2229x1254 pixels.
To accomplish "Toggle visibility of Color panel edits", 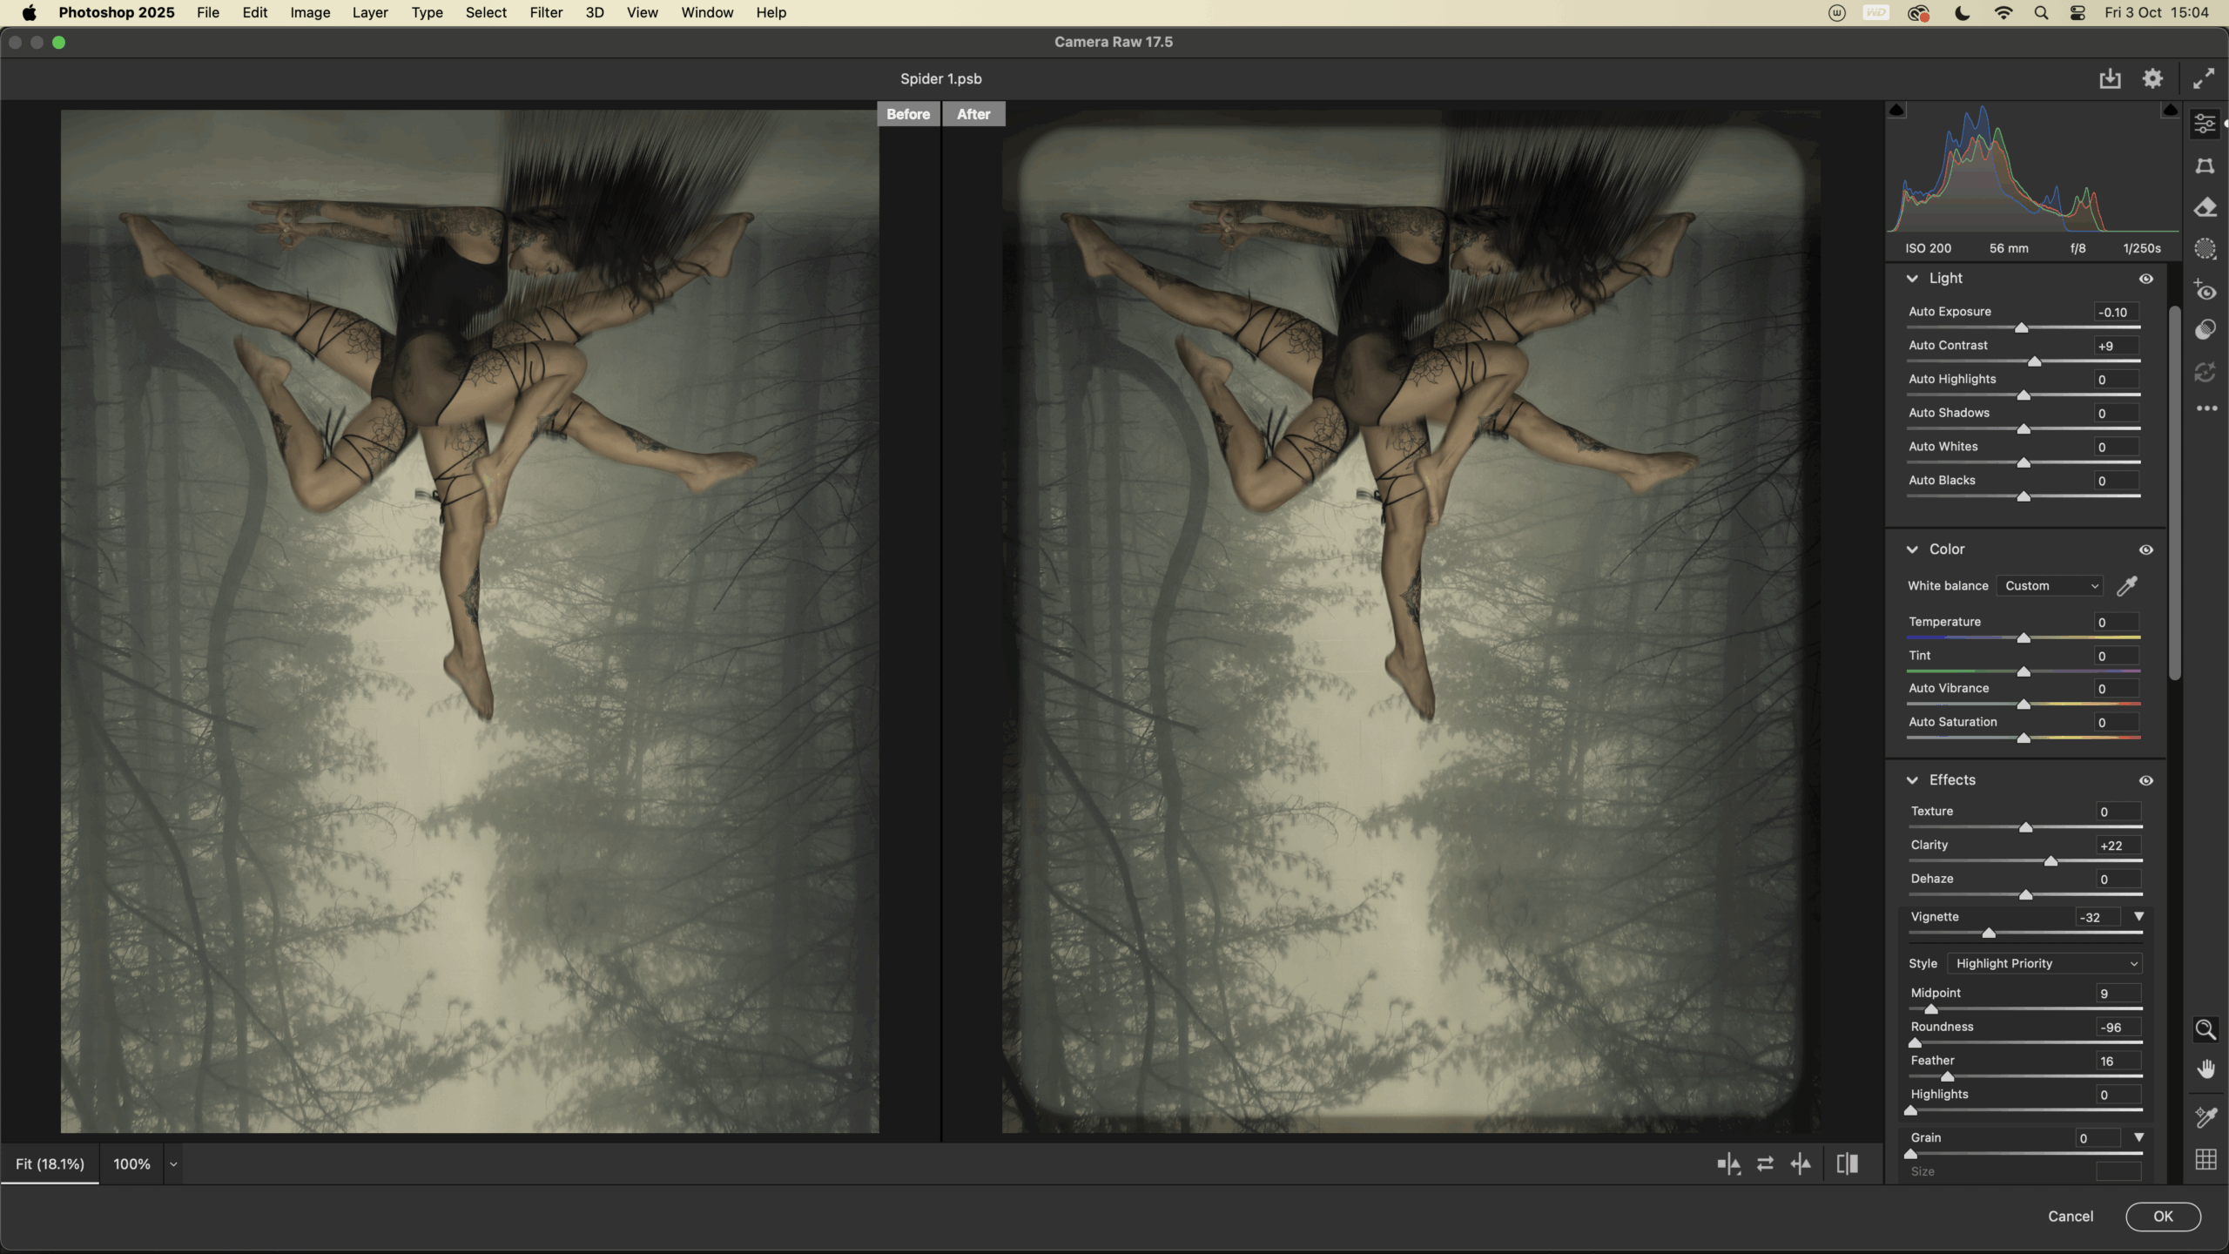I will click(2146, 549).
